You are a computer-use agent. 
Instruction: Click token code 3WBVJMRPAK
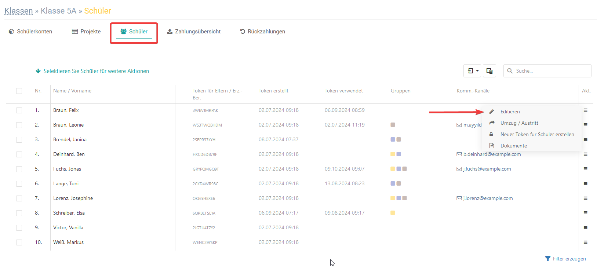(205, 110)
